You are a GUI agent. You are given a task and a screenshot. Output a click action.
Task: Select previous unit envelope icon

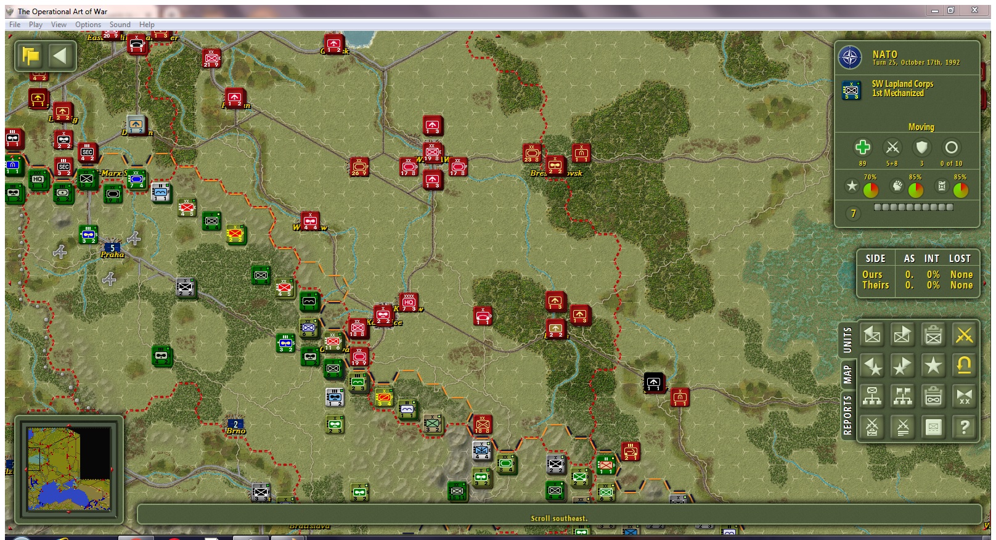pyautogui.click(x=871, y=335)
